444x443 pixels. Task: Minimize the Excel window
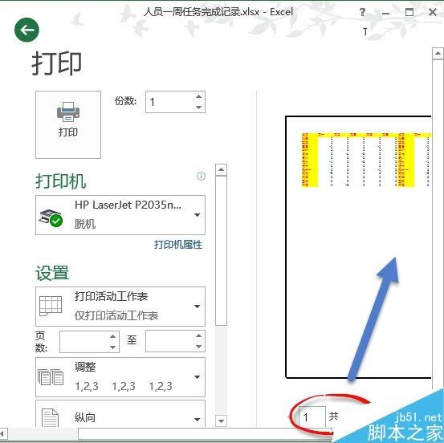point(385,13)
